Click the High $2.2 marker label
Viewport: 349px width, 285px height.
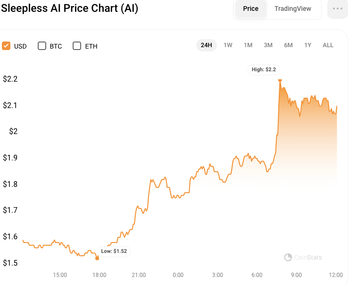264,69
